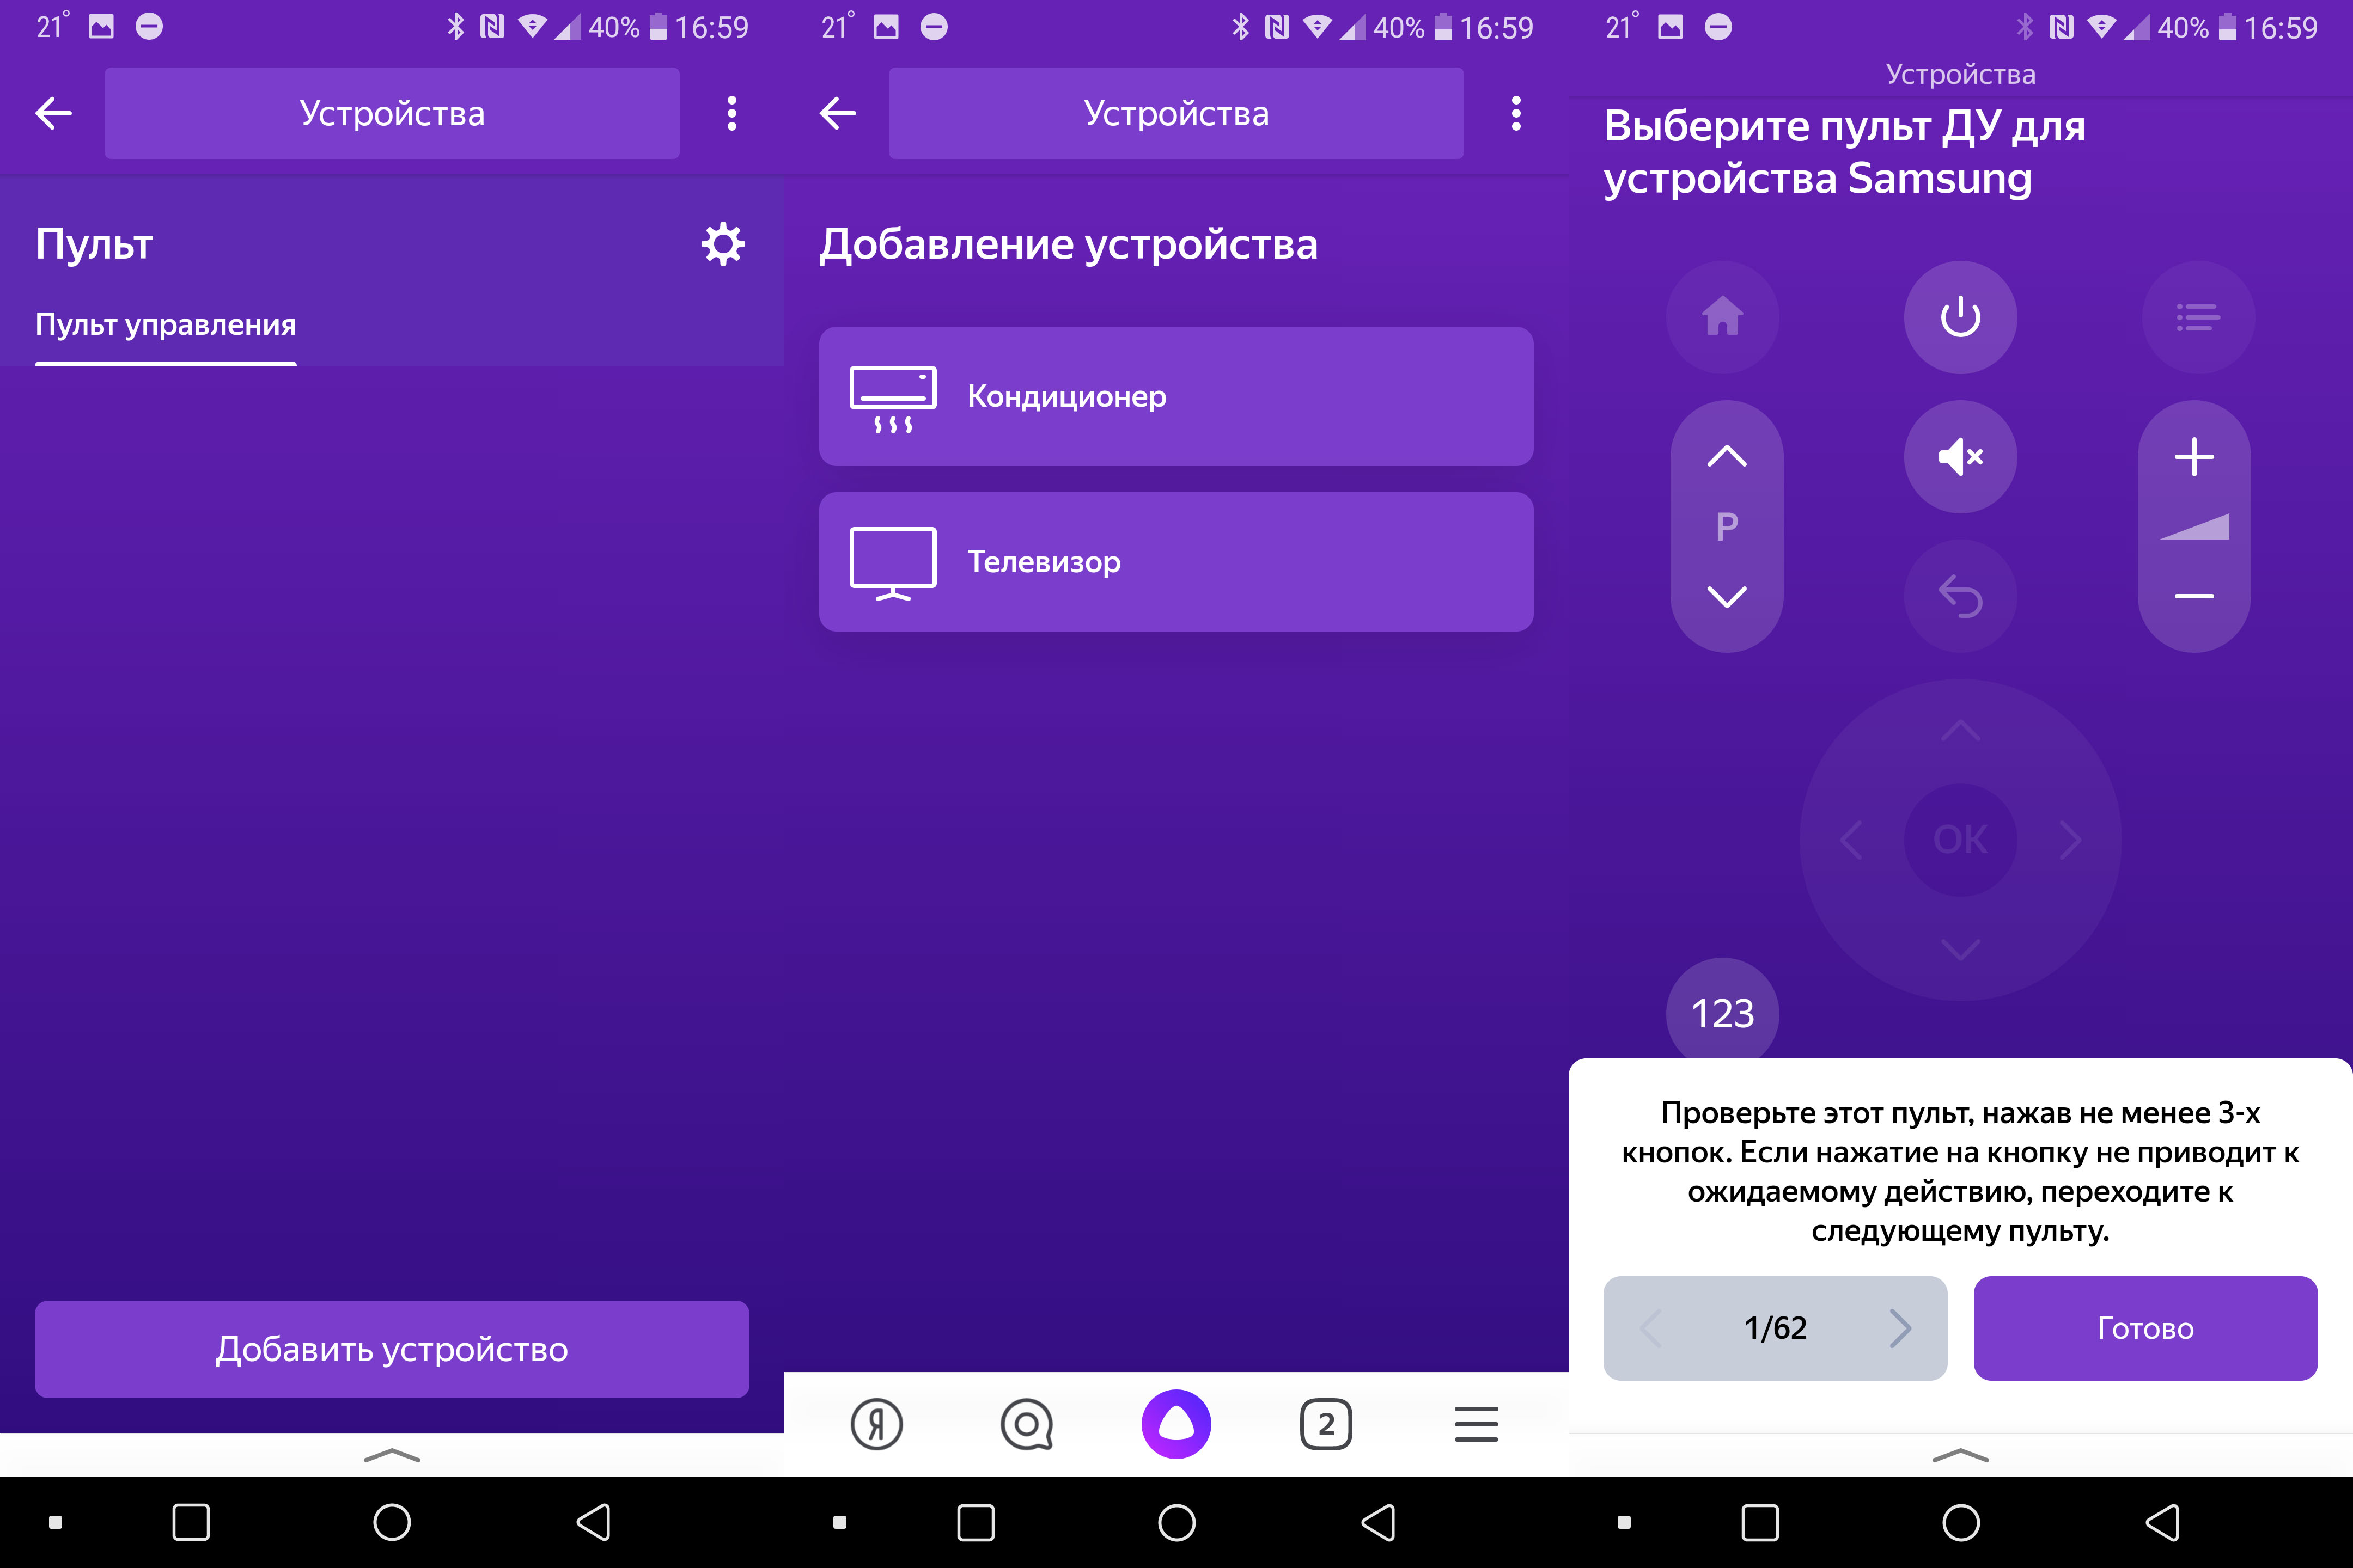Image resolution: width=2353 pixels, height=1568 pixels.
Task: Tap the Добавить устройство button
Action: click(391, 1349)
